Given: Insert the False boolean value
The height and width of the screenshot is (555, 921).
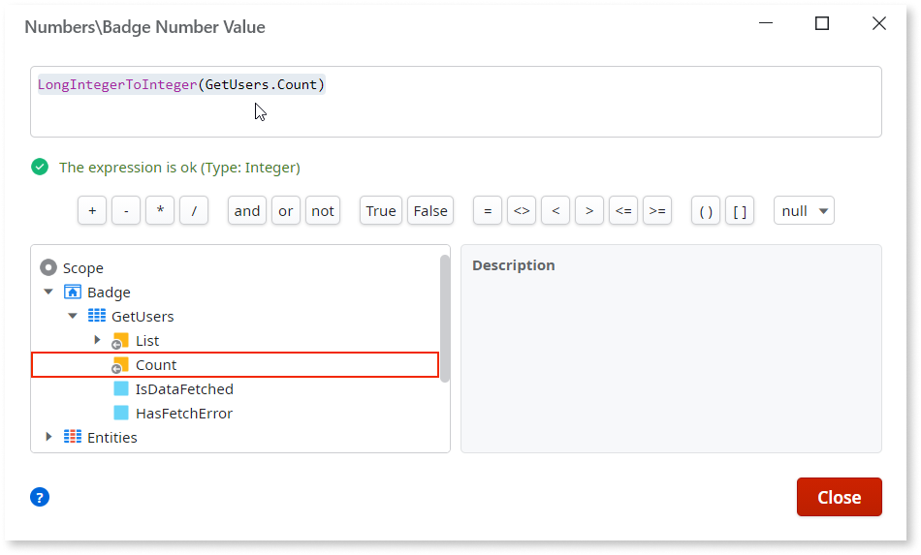Looking at the screenshot, I should pyautogui.click(x=430, y=211).
